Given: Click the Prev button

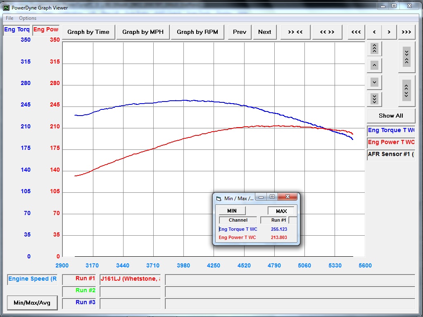Looking at the screenshot, I should pos(240,32).
